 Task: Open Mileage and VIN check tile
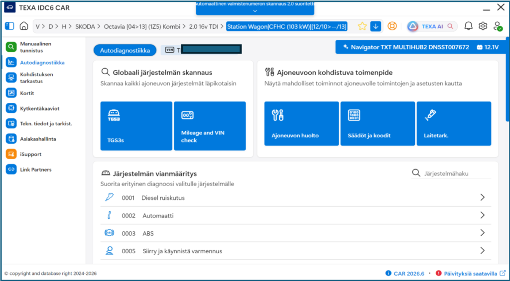pyautogui.click(x=210, y=126)
